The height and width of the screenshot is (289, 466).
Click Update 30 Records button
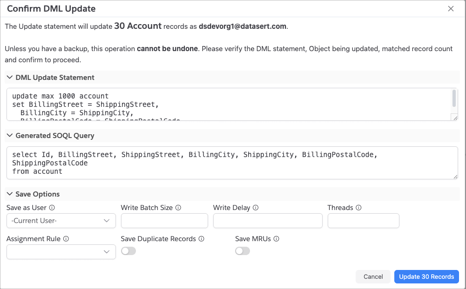pos(426,276)
